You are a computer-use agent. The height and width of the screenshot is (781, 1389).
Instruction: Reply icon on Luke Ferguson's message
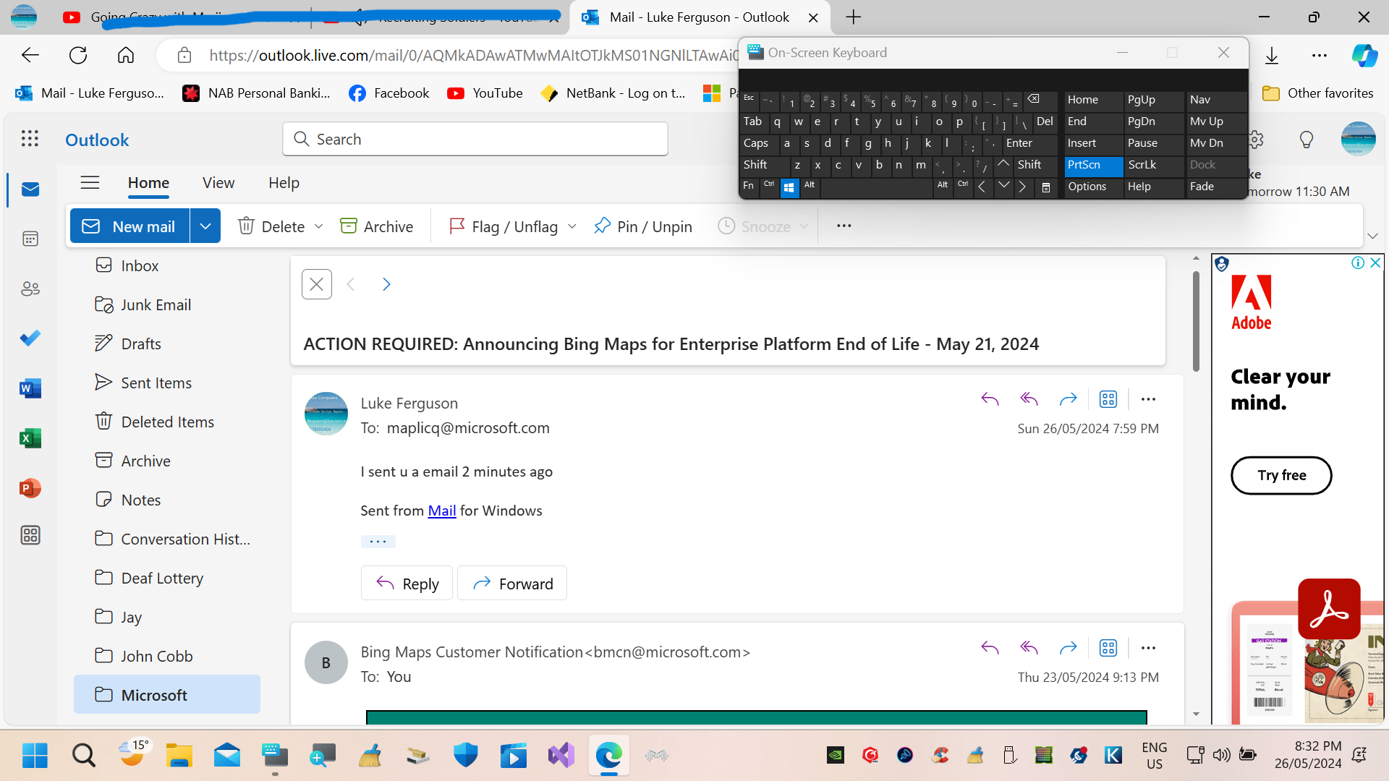[x=990, y=399]
